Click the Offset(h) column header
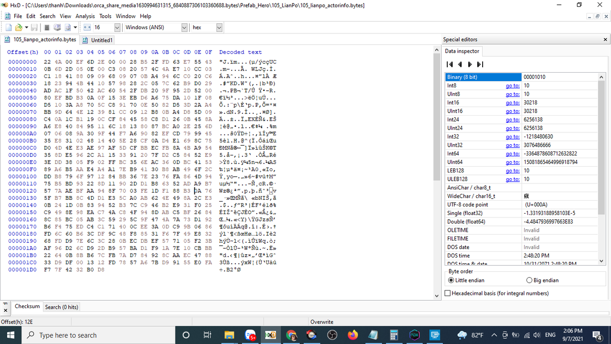 tap(23, 52)
